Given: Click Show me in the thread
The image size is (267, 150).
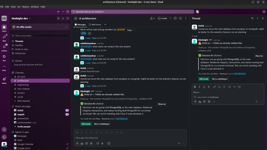Looking at the screenshot, I should tap(259, 56).
